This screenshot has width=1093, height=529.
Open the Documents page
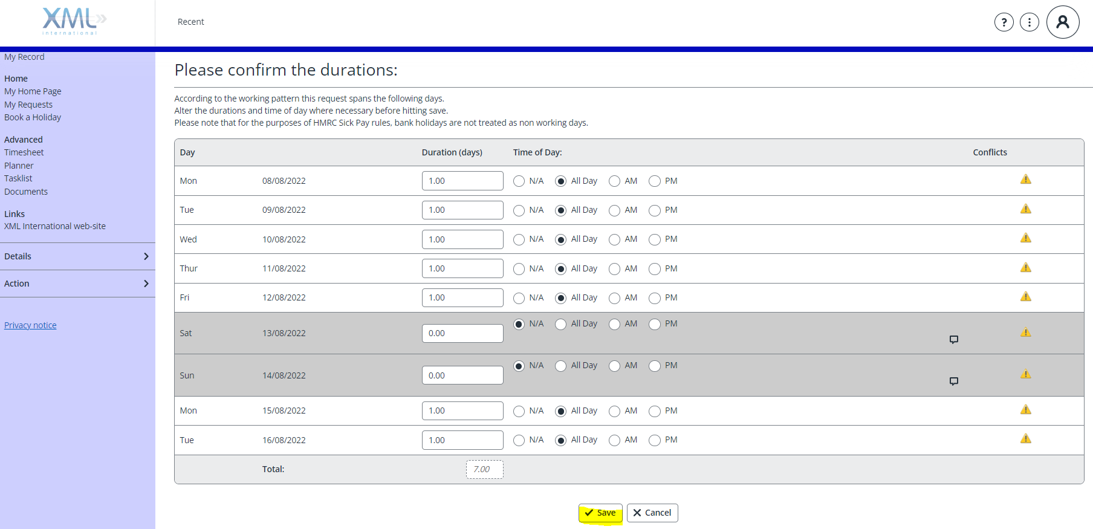[x=26, y=192]
